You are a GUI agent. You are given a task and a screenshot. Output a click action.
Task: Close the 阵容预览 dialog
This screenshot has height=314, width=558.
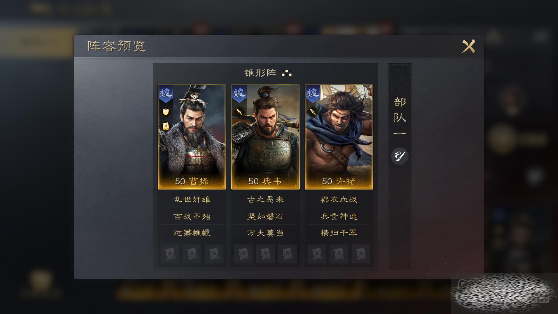point(468,46)
